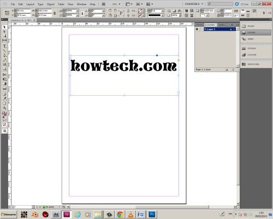Open the Swatches panel button

point(256,64)
